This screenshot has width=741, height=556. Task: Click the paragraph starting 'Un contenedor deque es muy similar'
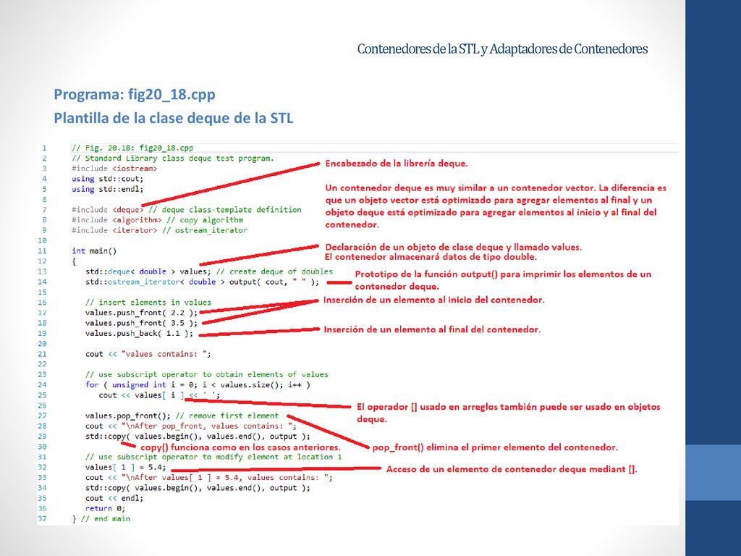pyautogui.click(x=496, y=206)
